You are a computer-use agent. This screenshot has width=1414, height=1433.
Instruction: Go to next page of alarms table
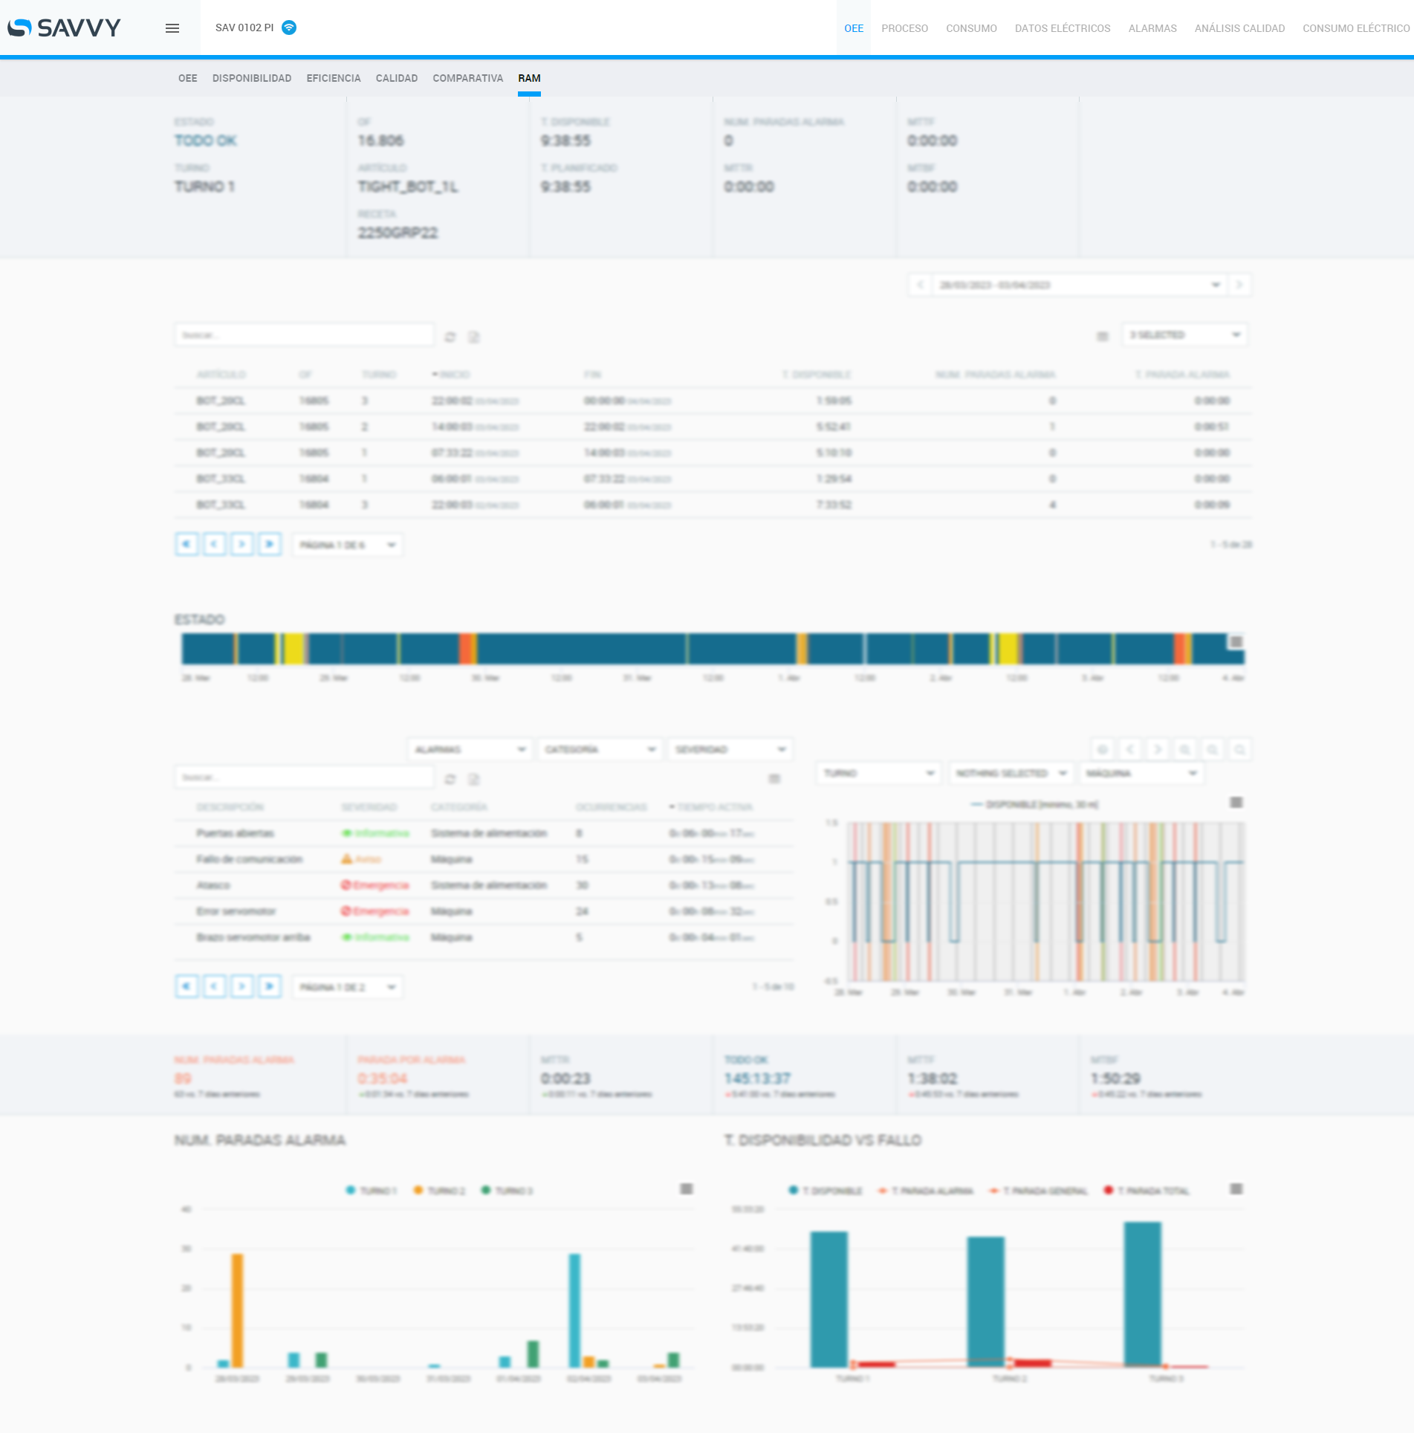242,987
